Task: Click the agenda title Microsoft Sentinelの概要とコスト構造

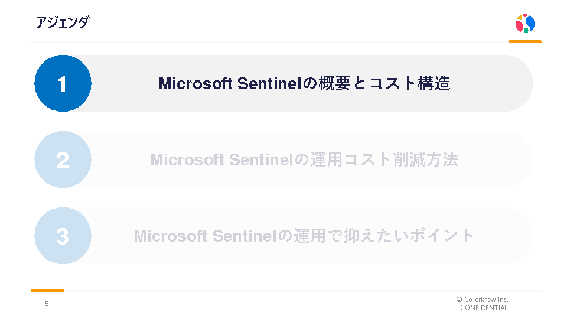Action: click(304, 83)
